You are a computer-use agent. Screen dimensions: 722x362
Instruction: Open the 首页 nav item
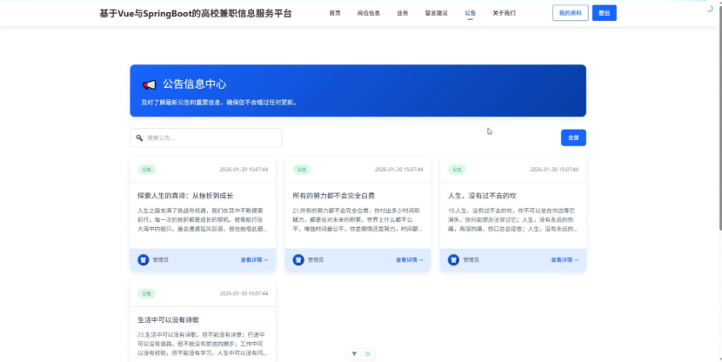335,13
